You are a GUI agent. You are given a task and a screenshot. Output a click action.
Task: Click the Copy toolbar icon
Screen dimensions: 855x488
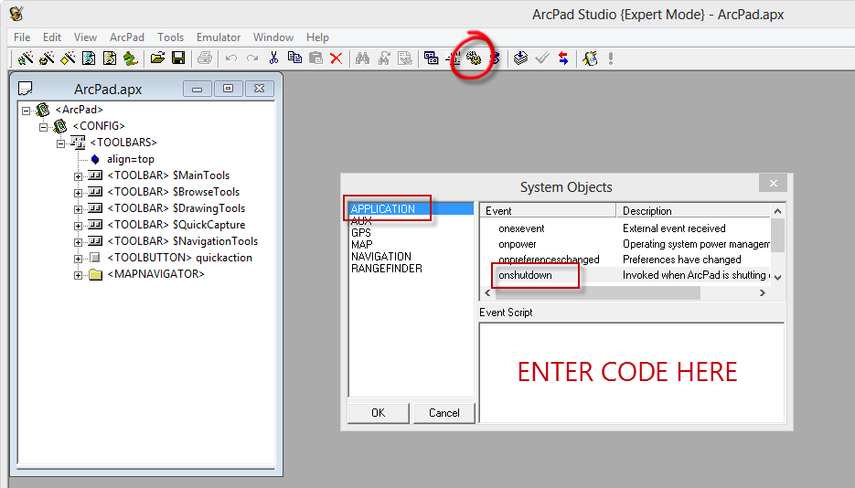(x=294, y=58)
